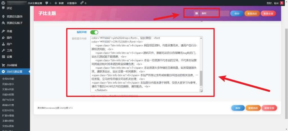Click the 资源论坛版块 sidebar icon
The height and width of the screenshot is (131, 288).
click(3, 16)
